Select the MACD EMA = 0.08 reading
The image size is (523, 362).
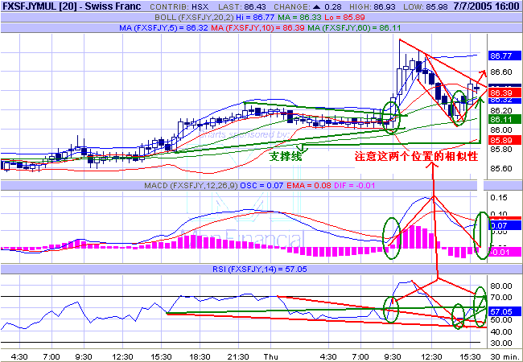[x=309, y=185]
